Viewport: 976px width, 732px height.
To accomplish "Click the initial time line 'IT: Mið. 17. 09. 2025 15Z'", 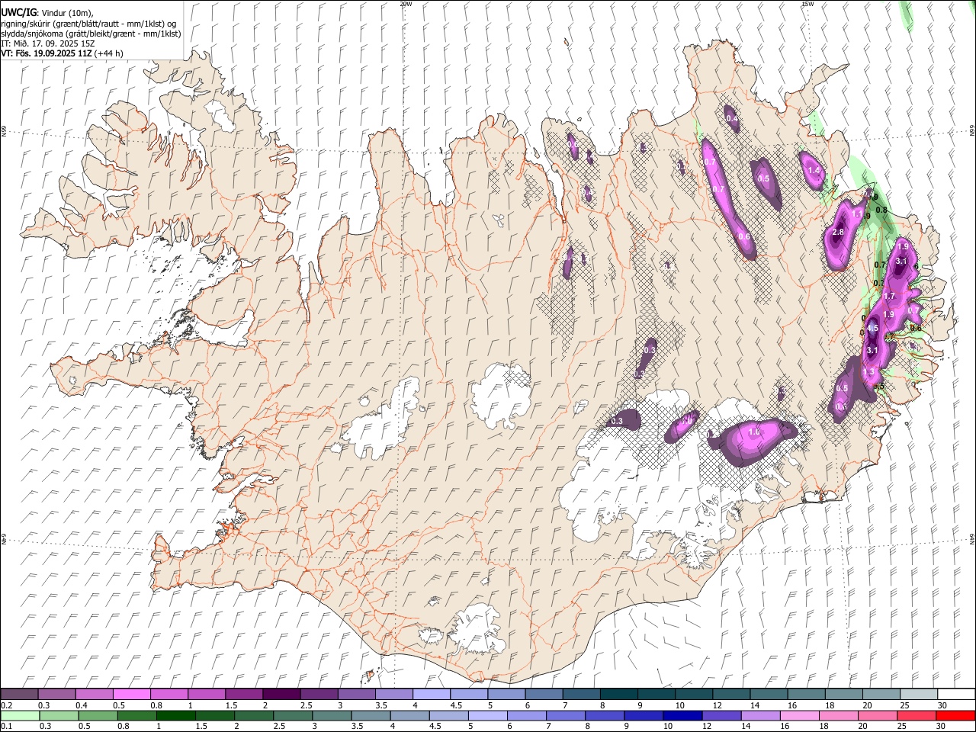I will [x=47, y=43].
